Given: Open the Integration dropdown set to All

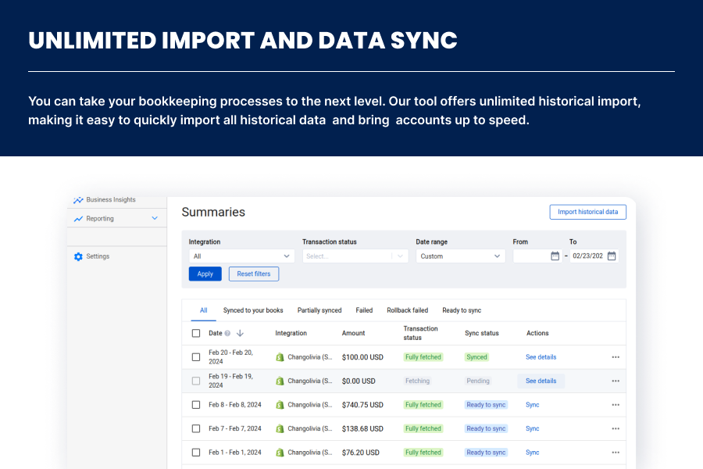Looking at the screenshot, I should pyautogui.click(x=241, y=256).
